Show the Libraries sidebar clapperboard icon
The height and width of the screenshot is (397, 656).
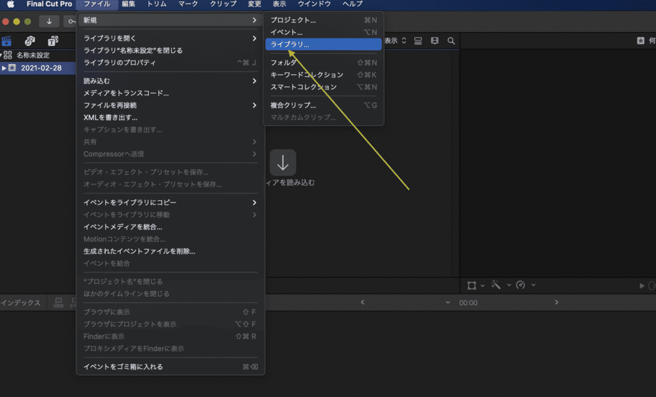[6, 41]
